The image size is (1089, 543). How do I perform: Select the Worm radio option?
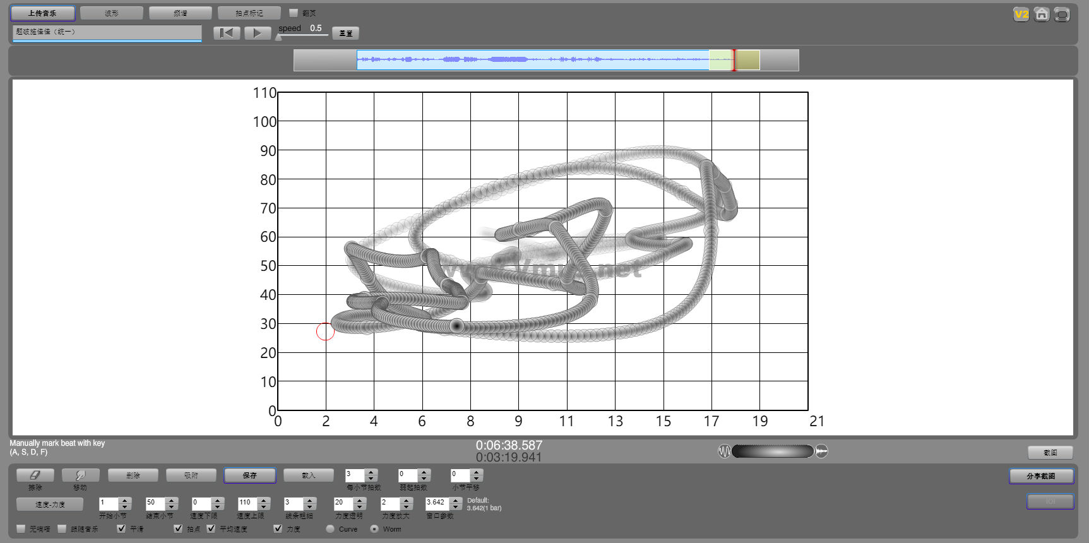[x=374, y=528]
